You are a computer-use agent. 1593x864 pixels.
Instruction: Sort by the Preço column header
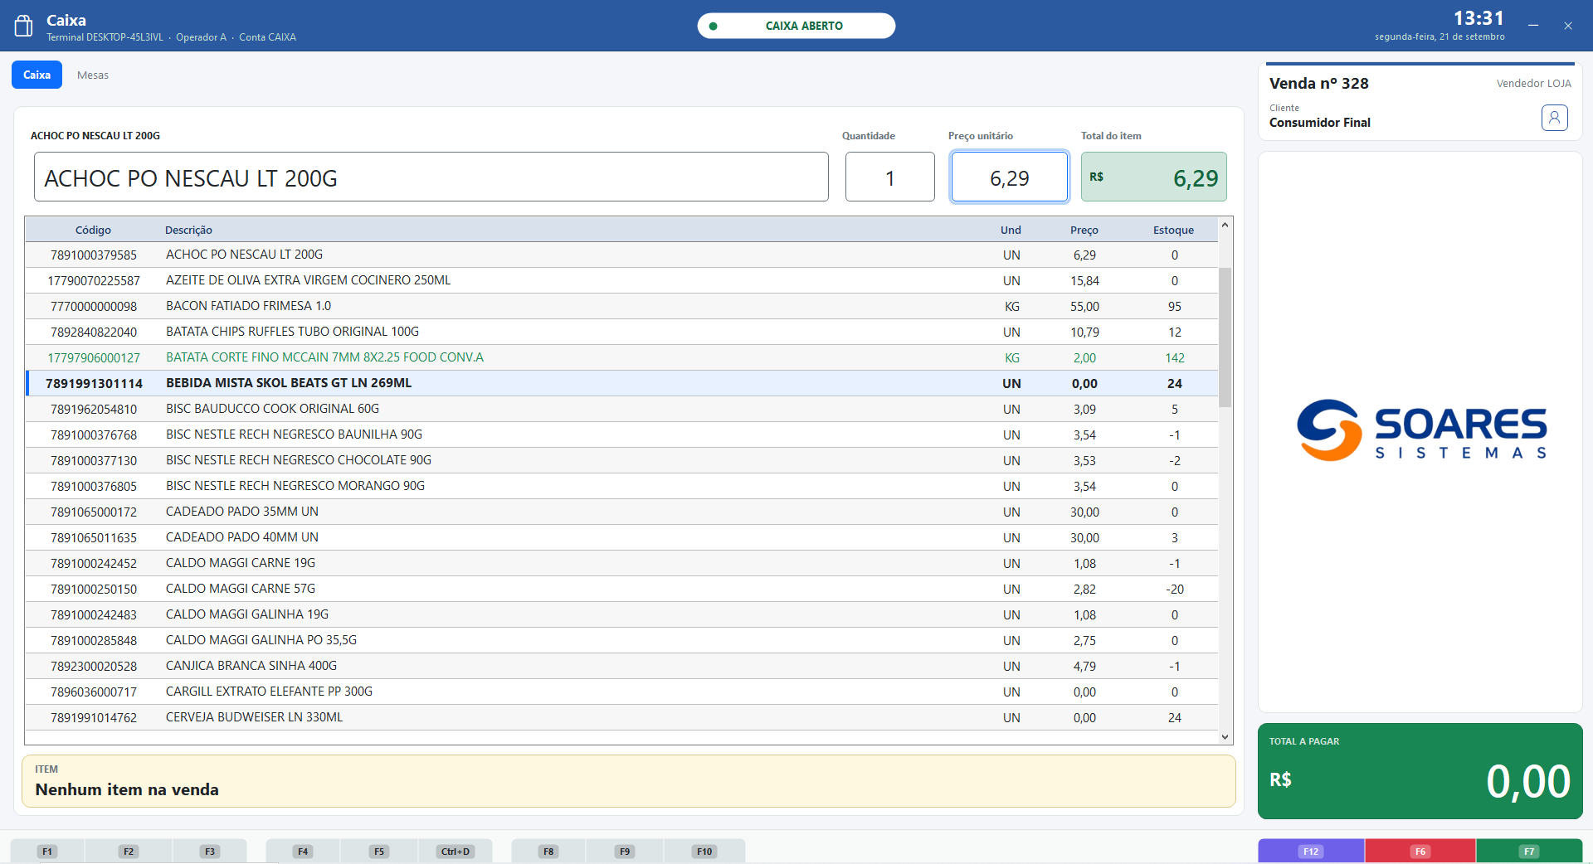pos(1084,230)
